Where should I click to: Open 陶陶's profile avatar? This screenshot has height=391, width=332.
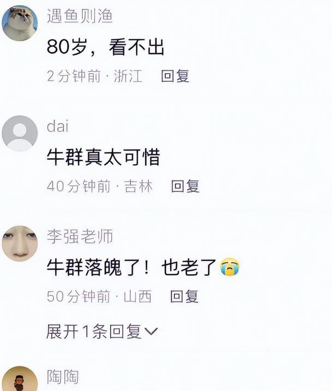(20, 378)
